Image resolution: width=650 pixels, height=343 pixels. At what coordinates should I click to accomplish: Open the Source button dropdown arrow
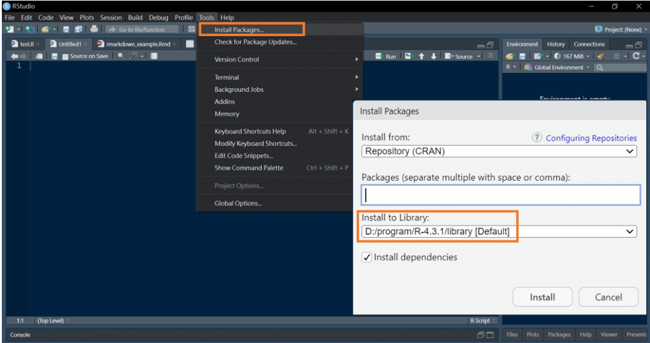coord(479,56)
